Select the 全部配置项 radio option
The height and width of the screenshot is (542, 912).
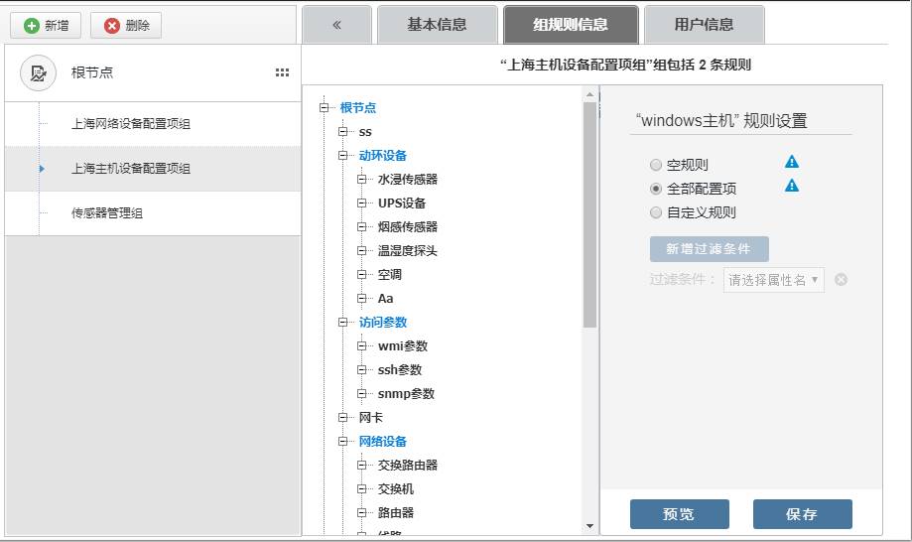655,189
